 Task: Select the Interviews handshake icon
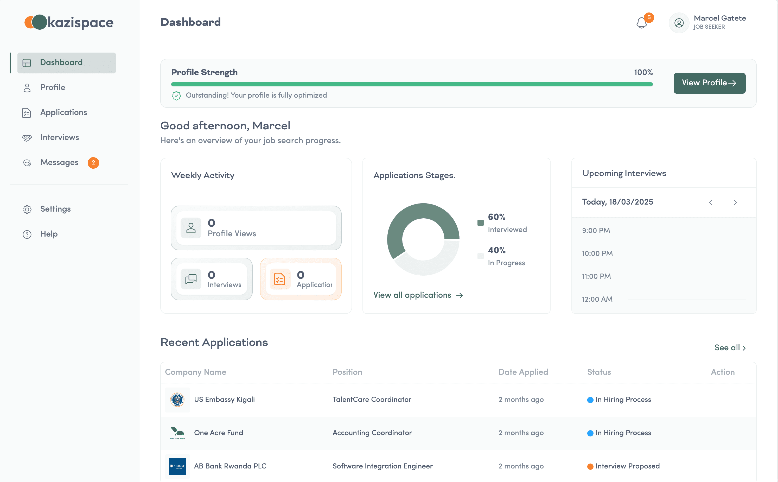point(27,137)
